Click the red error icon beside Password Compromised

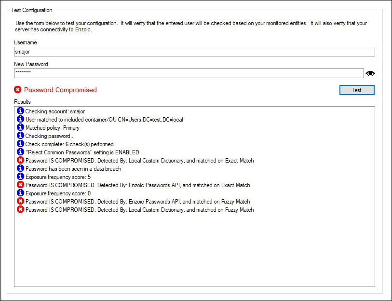18,90
